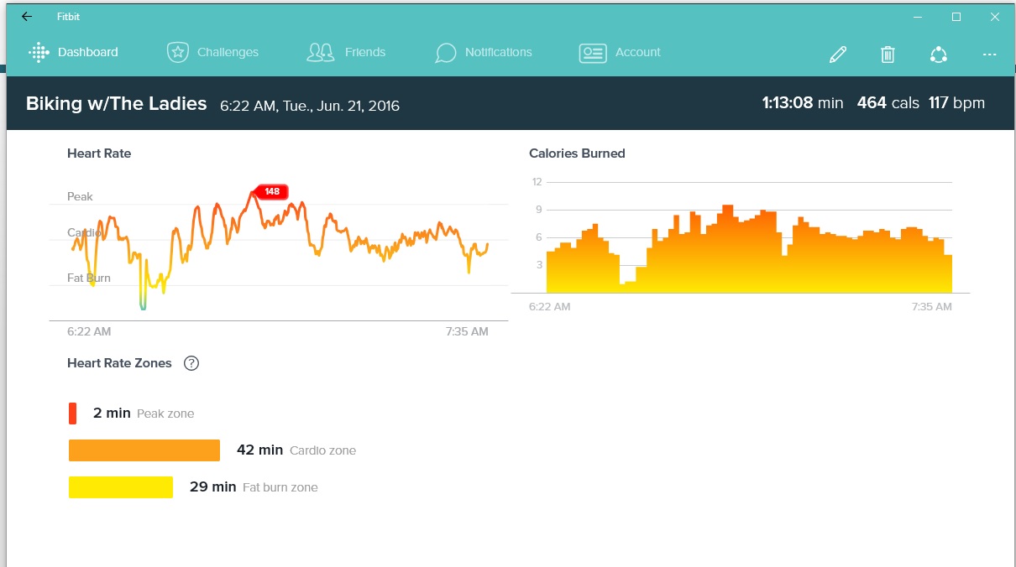1016x567 pixels.
Task: Click the 'Biking w/The Ladies' title
Action: [116, 104]
